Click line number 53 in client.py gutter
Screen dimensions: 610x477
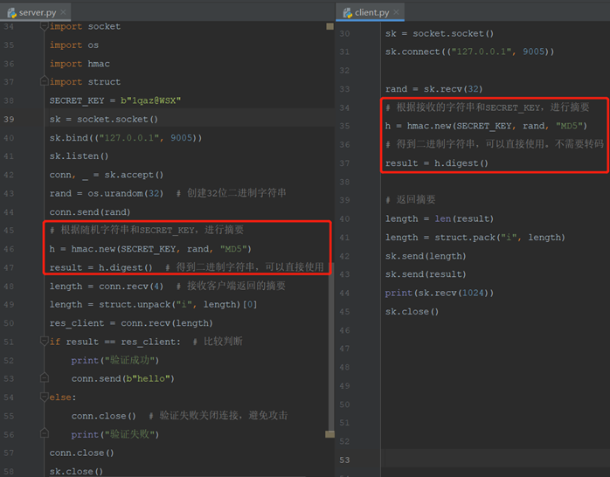point(344,460)
